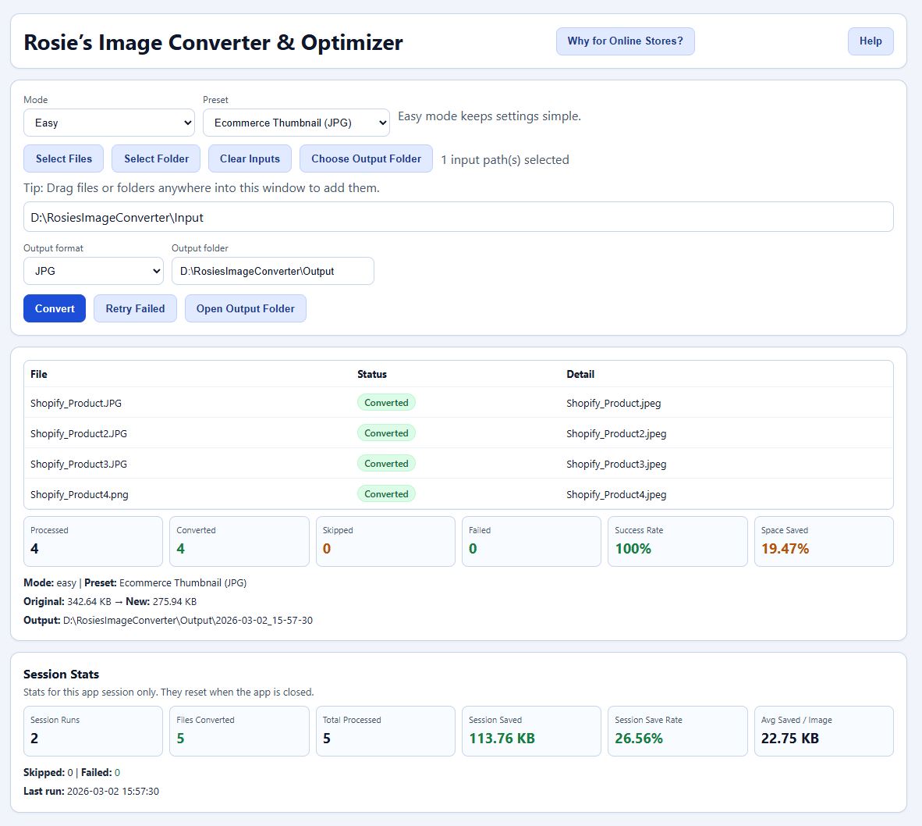Click the drag files tip text
Image resolution: width=922 pixels, height=826 pixels.
click(202, 188)
